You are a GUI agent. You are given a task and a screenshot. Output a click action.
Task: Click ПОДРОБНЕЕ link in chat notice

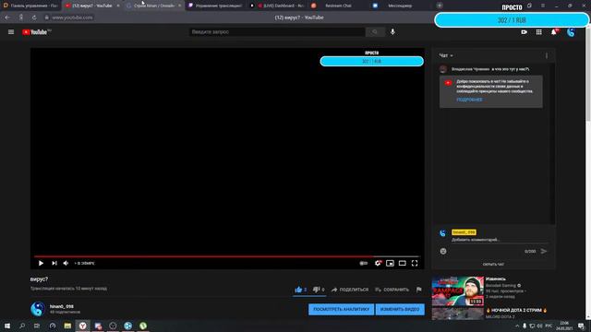tap(469, 100)
